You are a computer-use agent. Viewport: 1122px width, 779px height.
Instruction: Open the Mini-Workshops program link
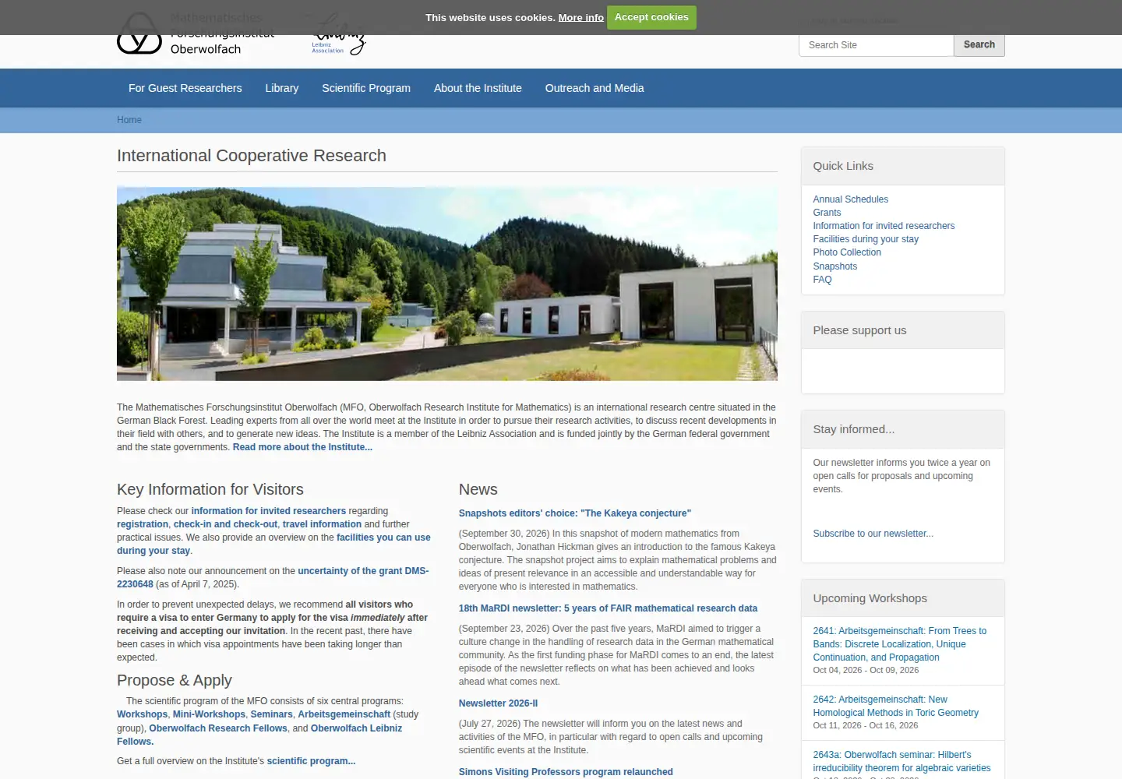pyautogui.click(x=209, y=714)
